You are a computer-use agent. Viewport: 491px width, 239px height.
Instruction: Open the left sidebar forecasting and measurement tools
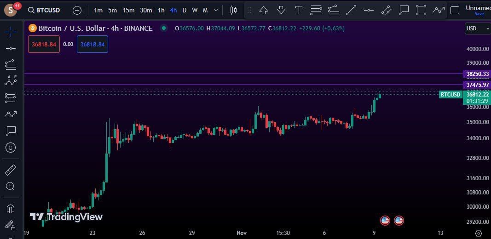[11, 98]
